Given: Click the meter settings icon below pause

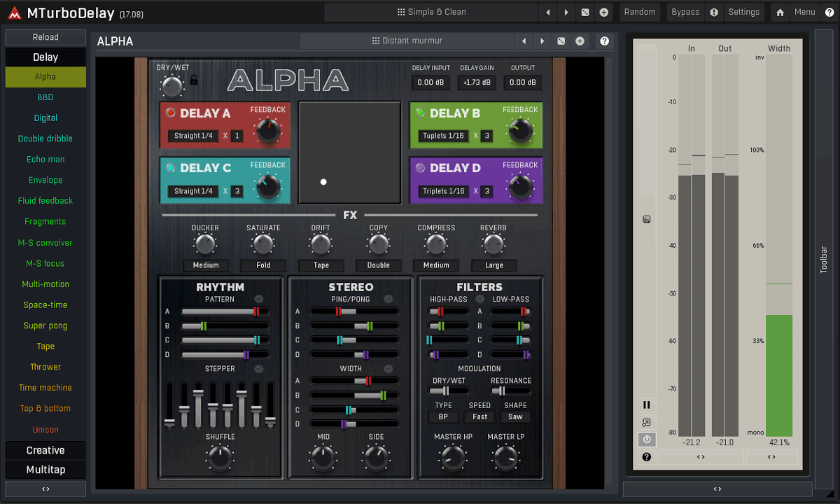Looking at the screenshot, I should click(646, 422).
